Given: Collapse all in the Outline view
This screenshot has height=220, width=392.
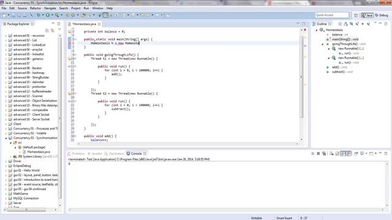Looking at the screenshot, I should tap(341, 24).
